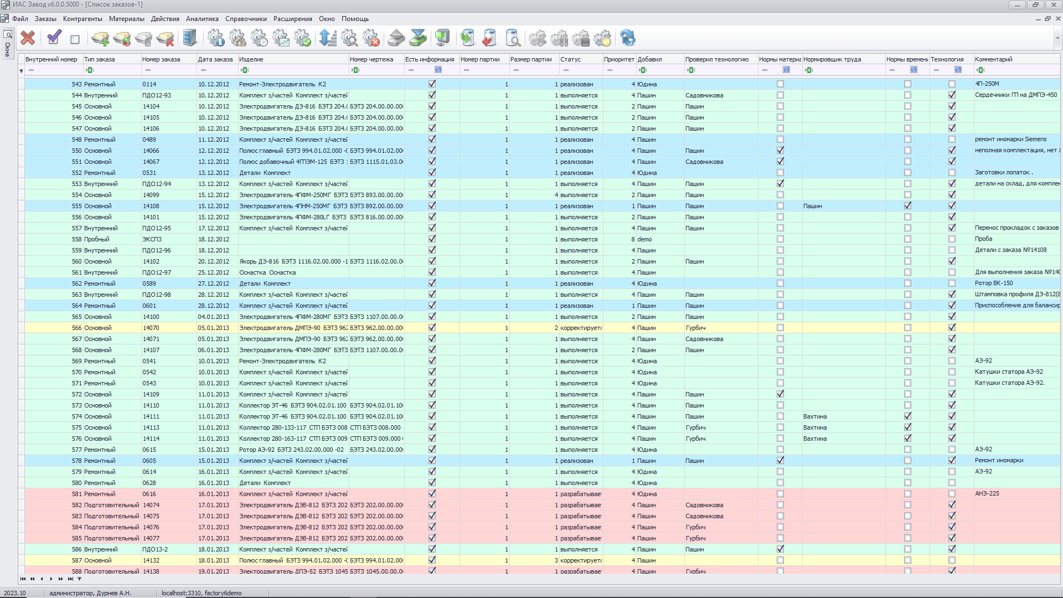Click the blue up-down arrows sort icon

tap(328, 38)
